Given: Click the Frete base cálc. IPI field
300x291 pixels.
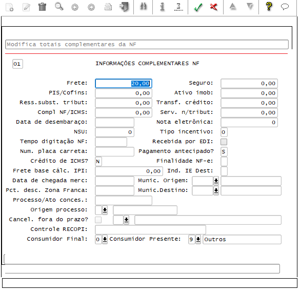Looking at the screenshot, I should (129, 171).
